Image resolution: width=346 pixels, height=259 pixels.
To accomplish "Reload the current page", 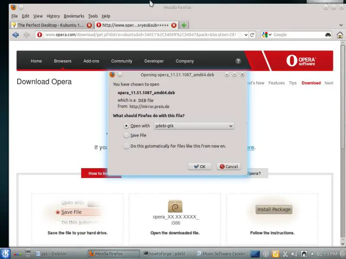I will coord(252,35).
